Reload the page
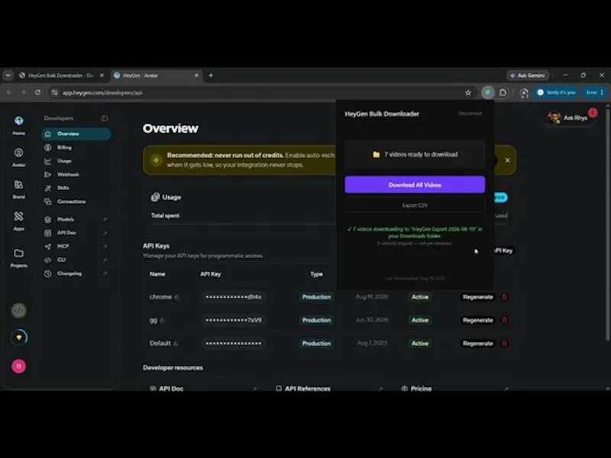611x458 pixels. coord(37,92)
